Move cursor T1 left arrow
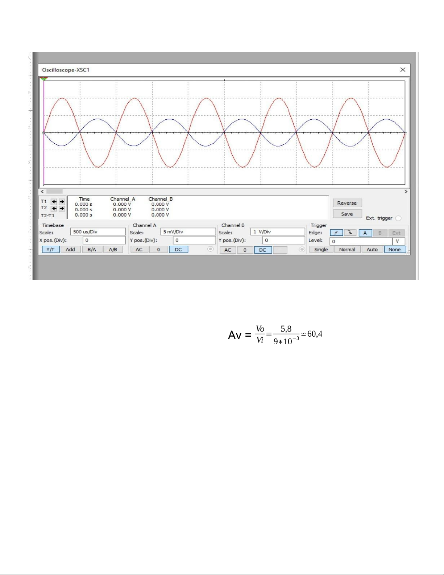The height and width of the screenshot is (575, 444). click(54, 202)
